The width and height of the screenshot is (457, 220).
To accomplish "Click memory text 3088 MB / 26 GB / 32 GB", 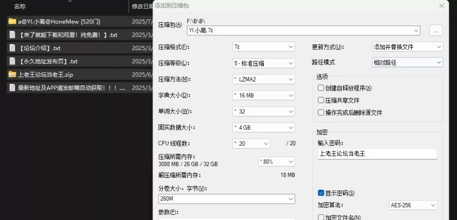I will click(188, 164).
